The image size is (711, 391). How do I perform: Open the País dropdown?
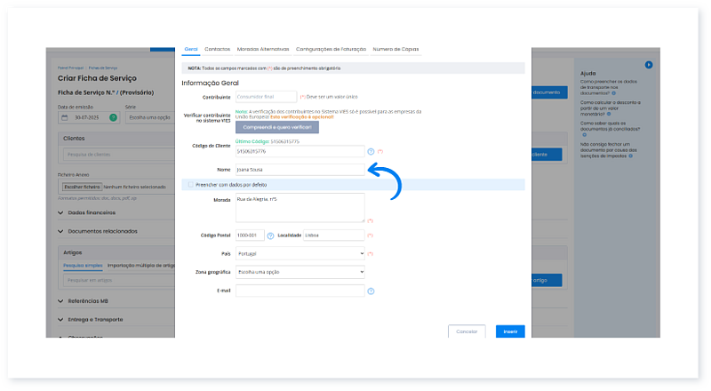[300, 253]
